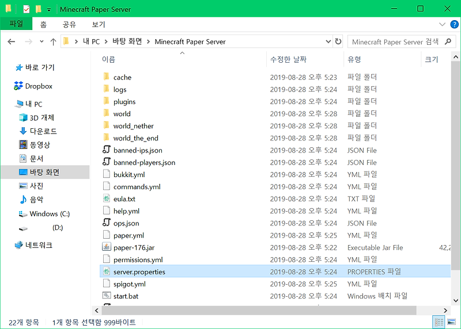Screen dimensions: 461x329
Task: Click the 네트워크 icon in sidebar
Action: [x=18, y=245]
